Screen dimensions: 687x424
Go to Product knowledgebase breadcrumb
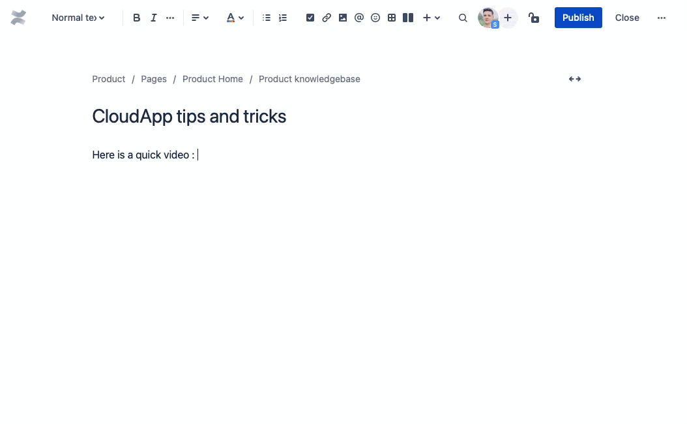click(x=310, y=79)
